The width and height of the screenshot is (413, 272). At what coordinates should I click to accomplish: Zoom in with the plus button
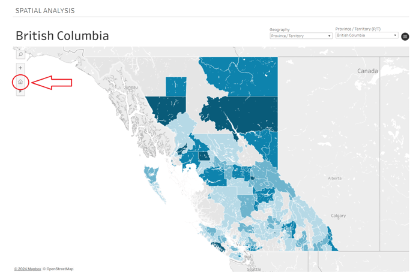pos(20,68)
